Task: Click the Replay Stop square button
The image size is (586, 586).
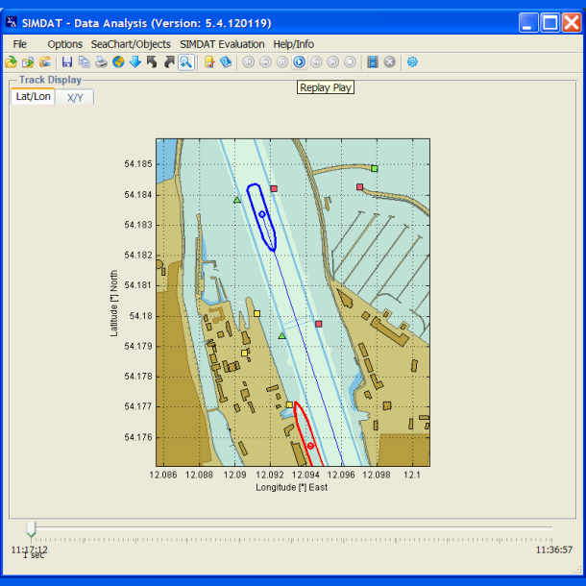Action: tap(350, 62)
